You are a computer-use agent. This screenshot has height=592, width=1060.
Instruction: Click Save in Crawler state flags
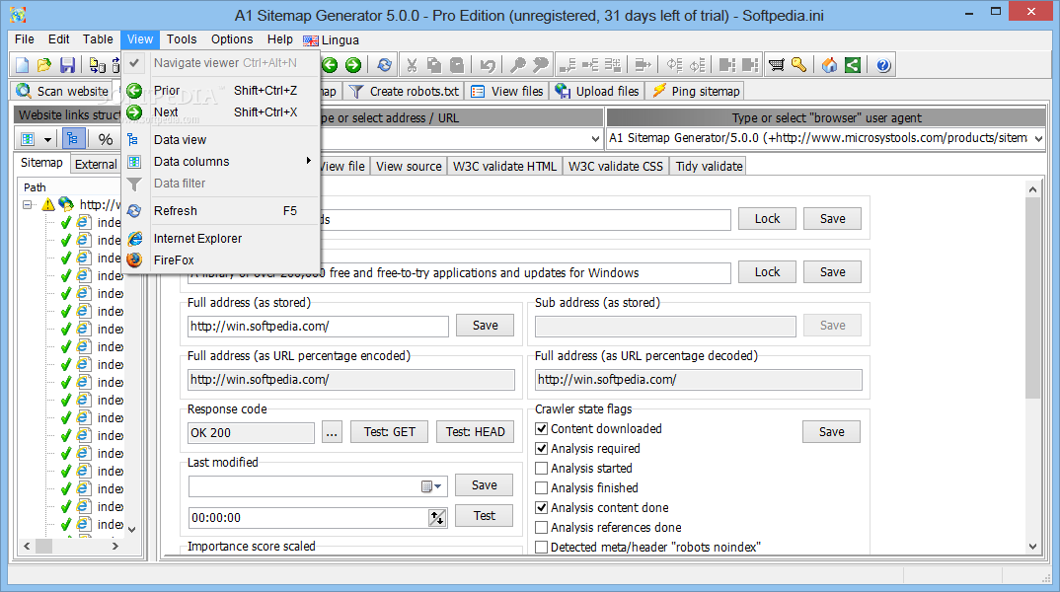(831, 432)
